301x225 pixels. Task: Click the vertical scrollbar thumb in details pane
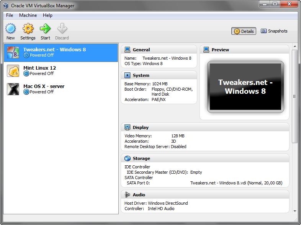294,96
